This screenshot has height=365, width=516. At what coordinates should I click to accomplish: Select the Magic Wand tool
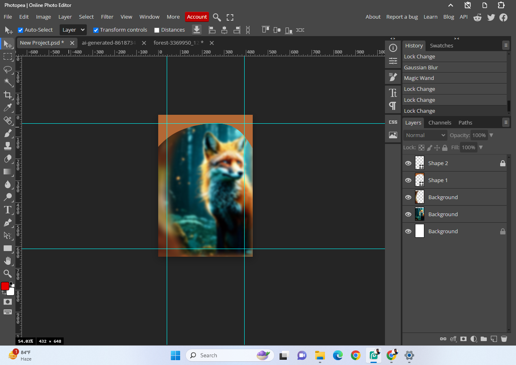7,82
